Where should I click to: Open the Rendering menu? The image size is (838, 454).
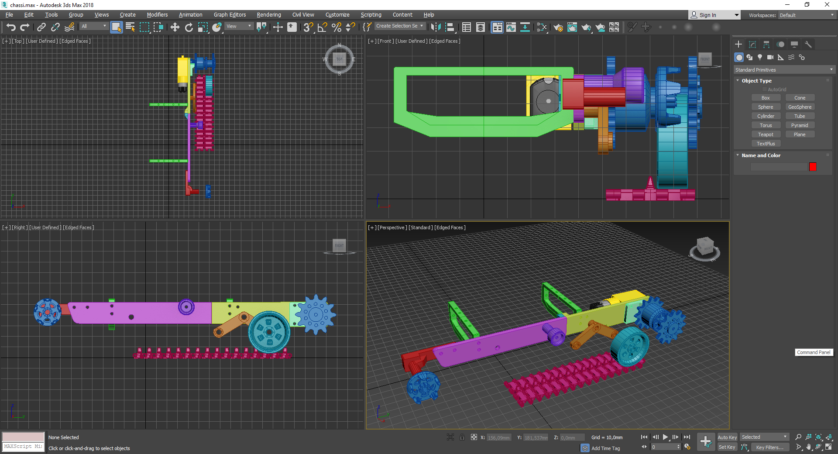268,15
